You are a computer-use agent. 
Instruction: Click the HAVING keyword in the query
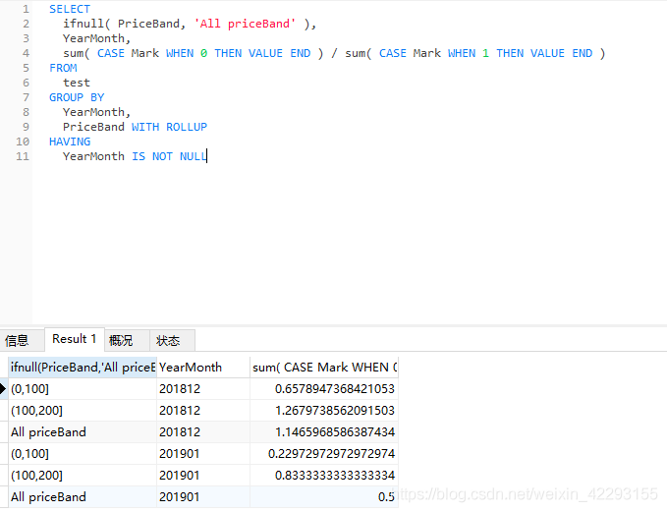(x=69, y=142)
